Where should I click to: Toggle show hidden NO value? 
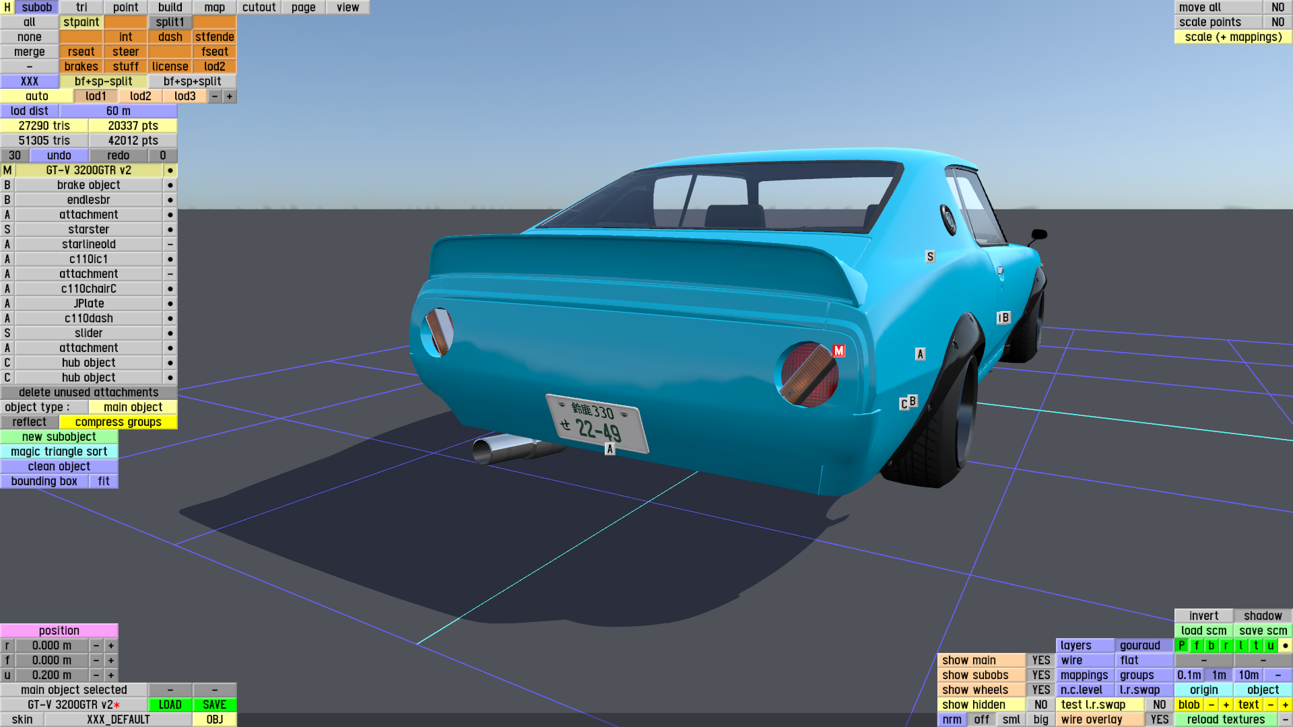tap(1040, 705)
